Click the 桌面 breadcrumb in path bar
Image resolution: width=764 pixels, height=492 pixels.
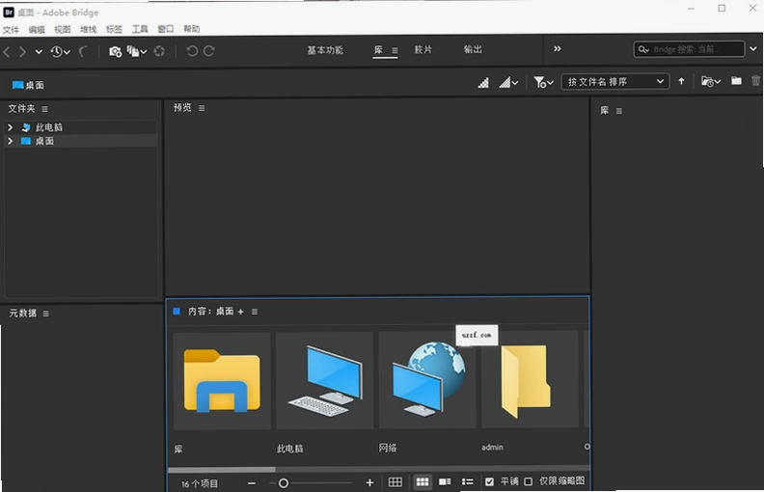point(28,85)
